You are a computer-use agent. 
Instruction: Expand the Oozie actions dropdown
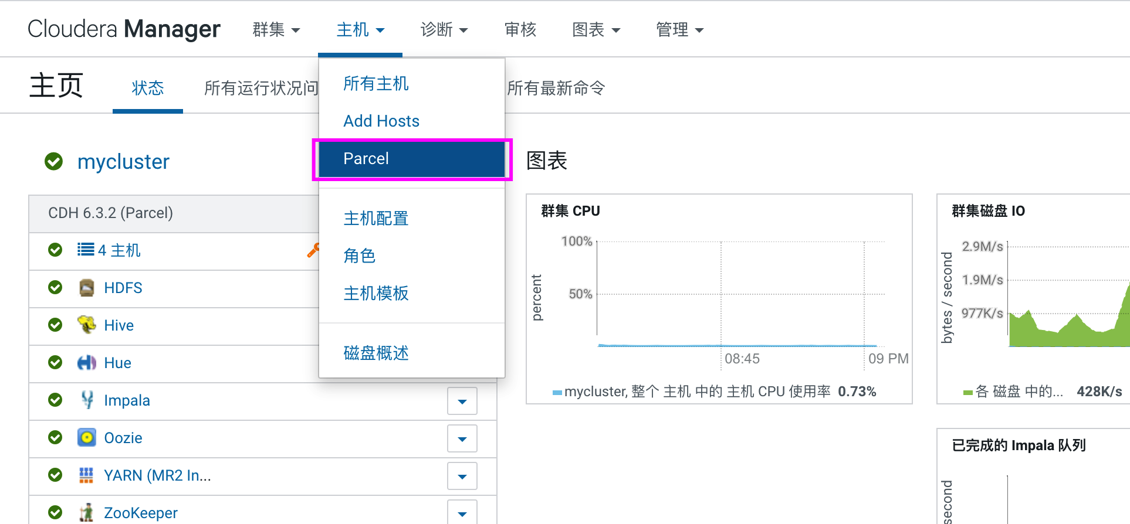click(x=462, y=439)
